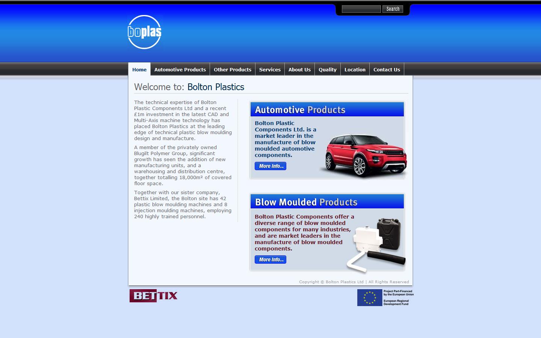Select Services in the navigation bar
The height and width of the screenshot is (338, 541).
click(x=270, y=69)
